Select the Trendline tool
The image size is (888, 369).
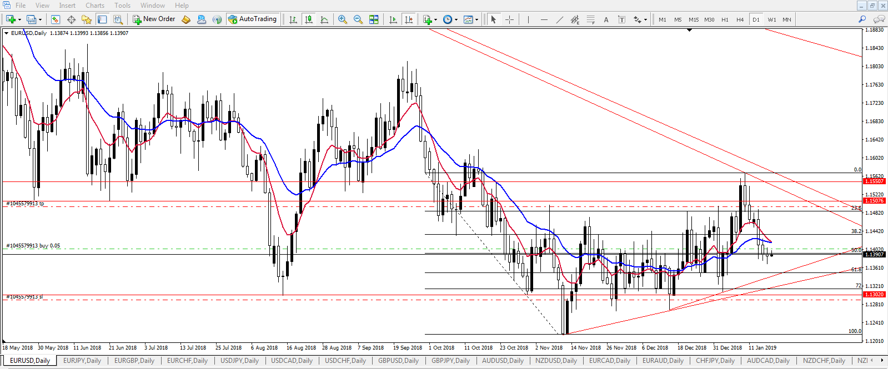point(559,19)
